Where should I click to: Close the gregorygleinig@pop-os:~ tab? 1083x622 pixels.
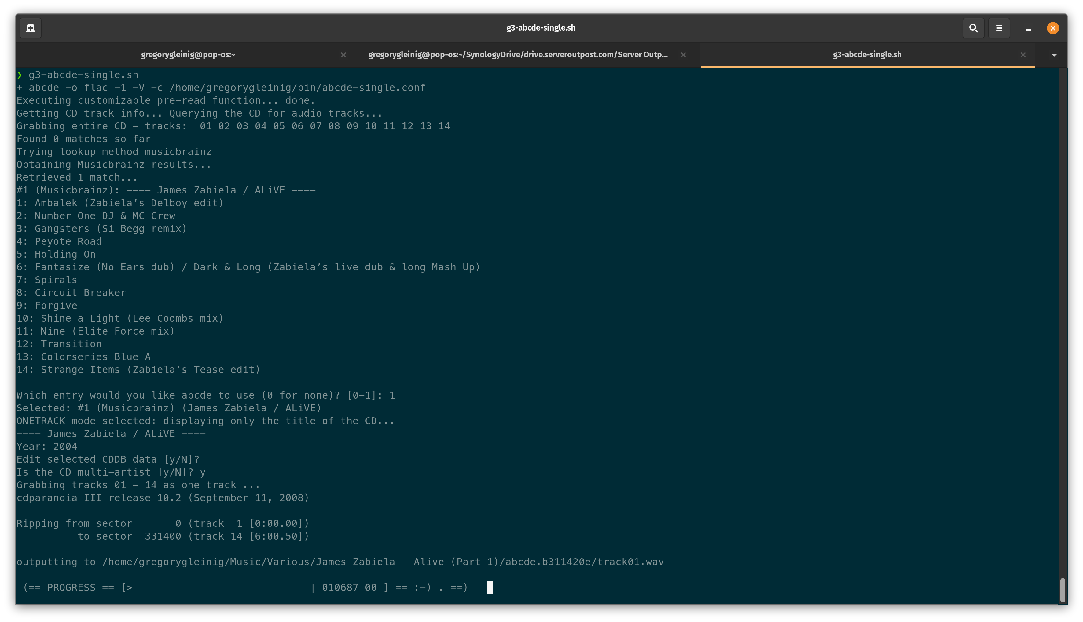(x=343, y=55)
